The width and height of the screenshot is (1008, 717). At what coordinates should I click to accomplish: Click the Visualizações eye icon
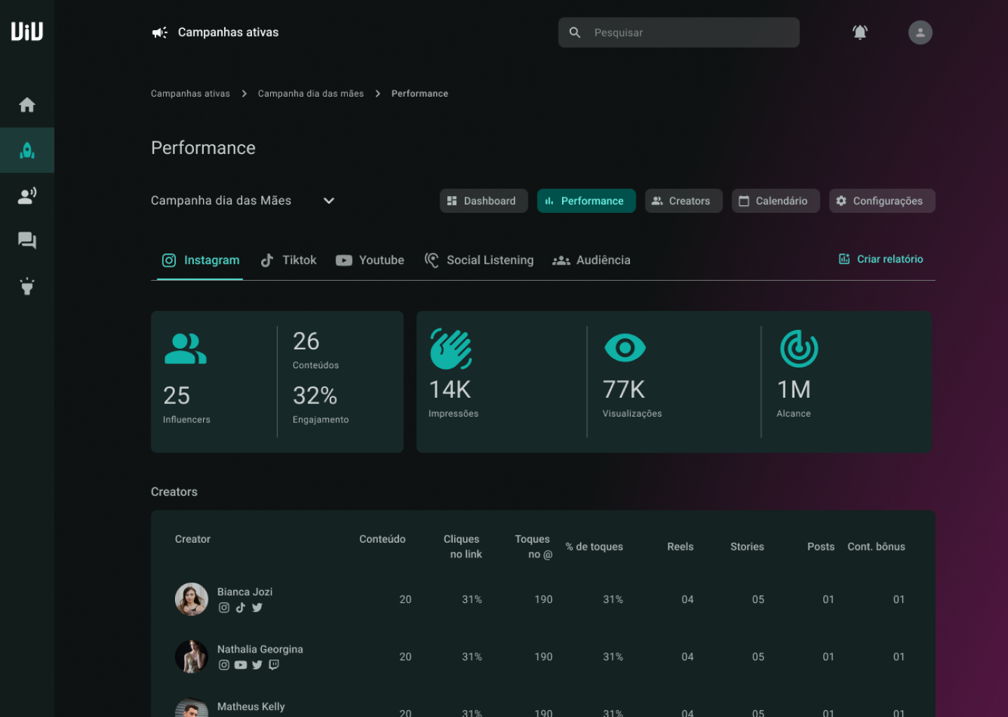pyautogui.click(x=625, y=348)
